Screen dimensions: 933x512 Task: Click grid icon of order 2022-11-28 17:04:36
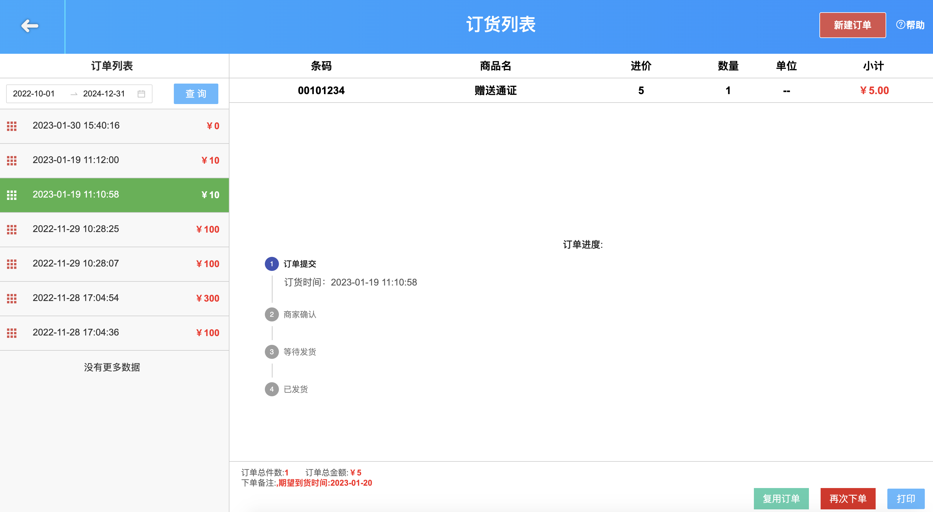click(12, 333)
